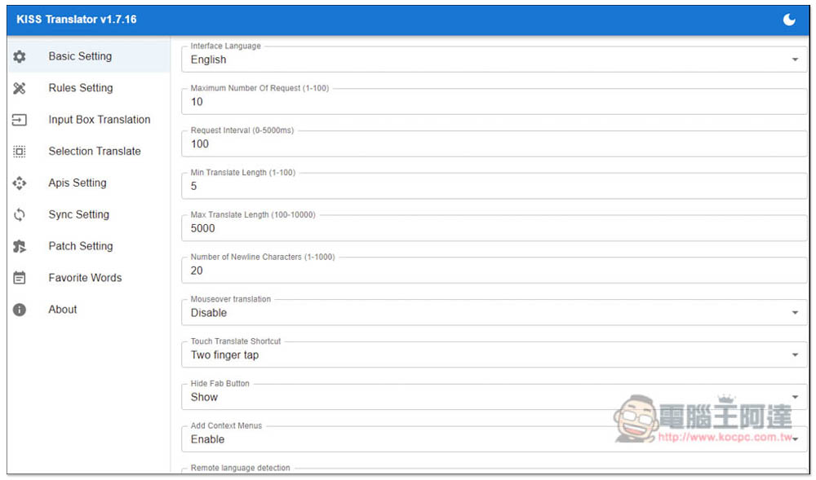Image resolution: width=816 pixels, height=480 pixels.
Task: Open the Add Context Menus dropdown
Action: coord(494,439)
